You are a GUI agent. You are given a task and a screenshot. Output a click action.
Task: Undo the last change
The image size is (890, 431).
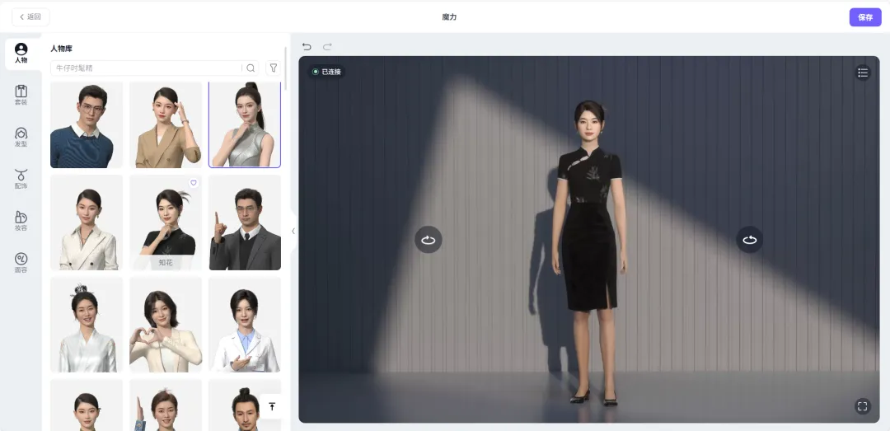click(307, 47)
